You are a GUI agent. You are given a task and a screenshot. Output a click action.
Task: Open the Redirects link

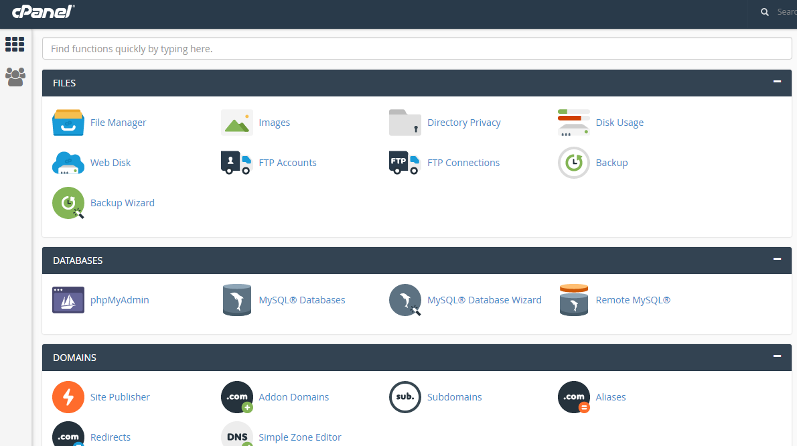coord(111,437)
